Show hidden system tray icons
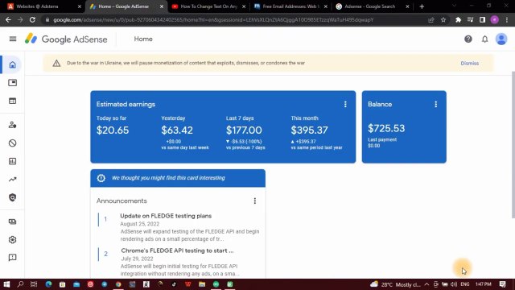 426,284
